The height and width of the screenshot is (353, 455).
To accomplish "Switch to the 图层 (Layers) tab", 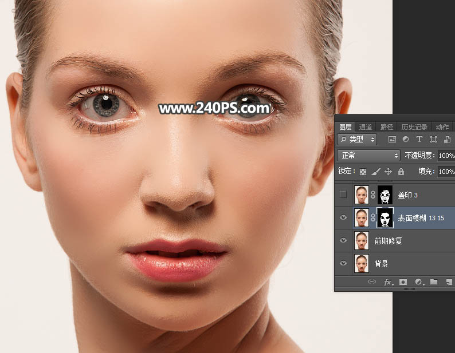I will click(345, 127).
